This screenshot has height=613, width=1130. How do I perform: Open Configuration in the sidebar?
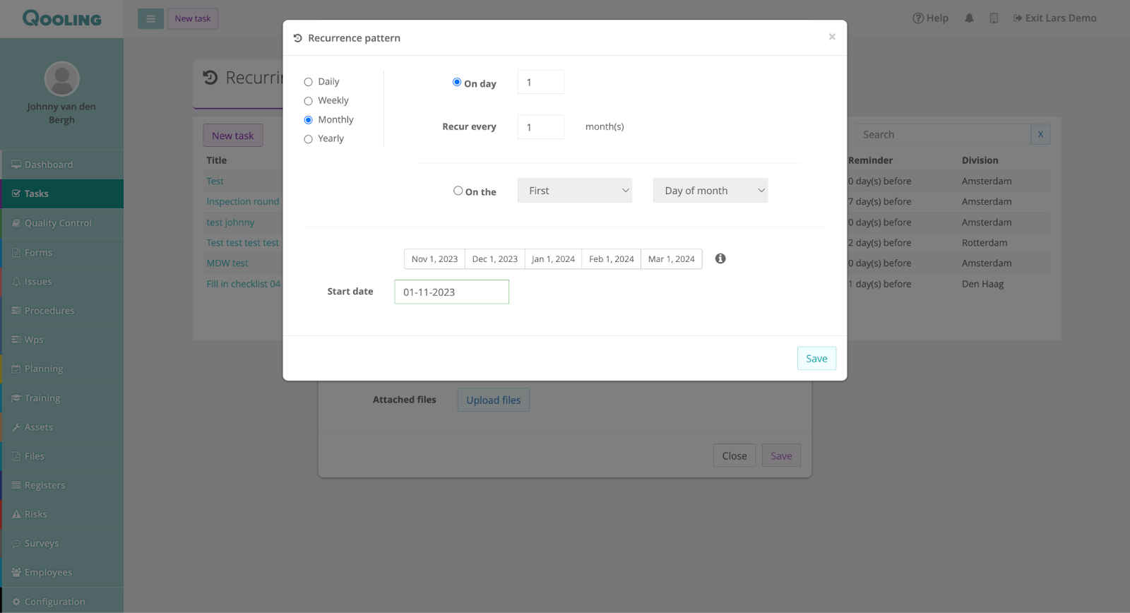click(62, 602)
